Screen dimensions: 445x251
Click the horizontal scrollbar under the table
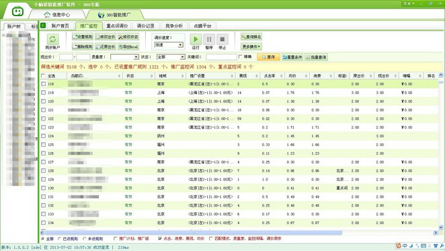point(194,233)
